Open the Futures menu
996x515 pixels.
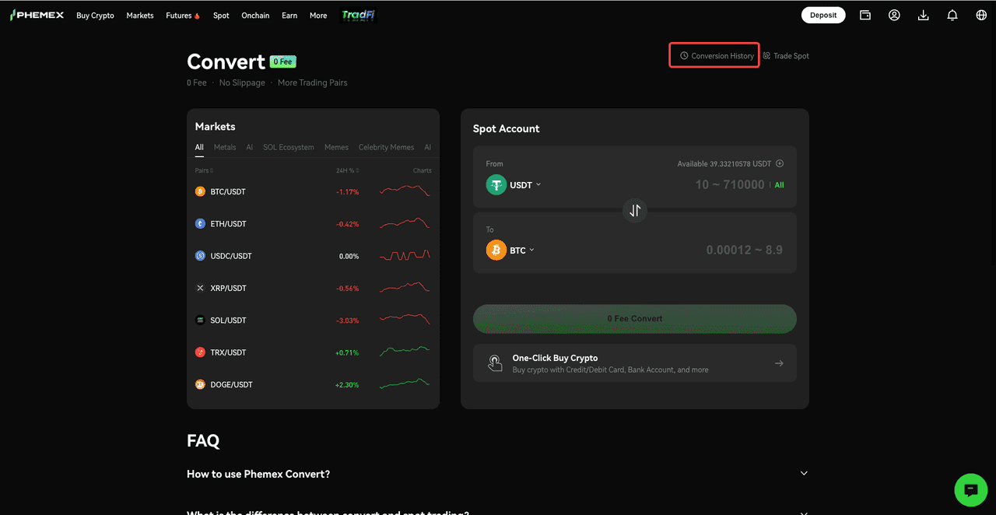tap(183, 16)
